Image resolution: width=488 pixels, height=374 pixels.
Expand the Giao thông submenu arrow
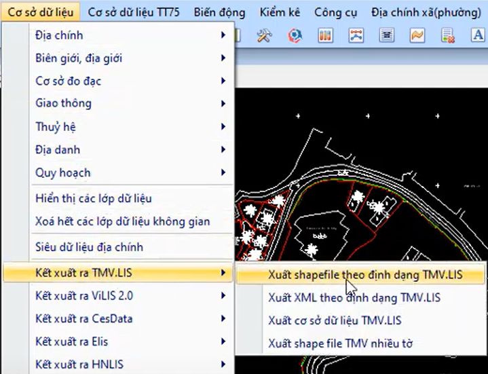pos(223,104)
